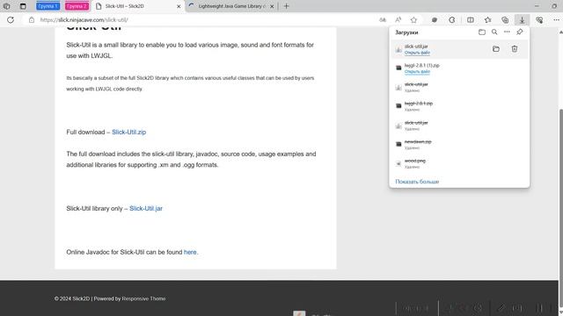Select the deleted wood.png download entry
Image resolution: width=563 pixels, height=316 pixels.
tap(459, 163)
